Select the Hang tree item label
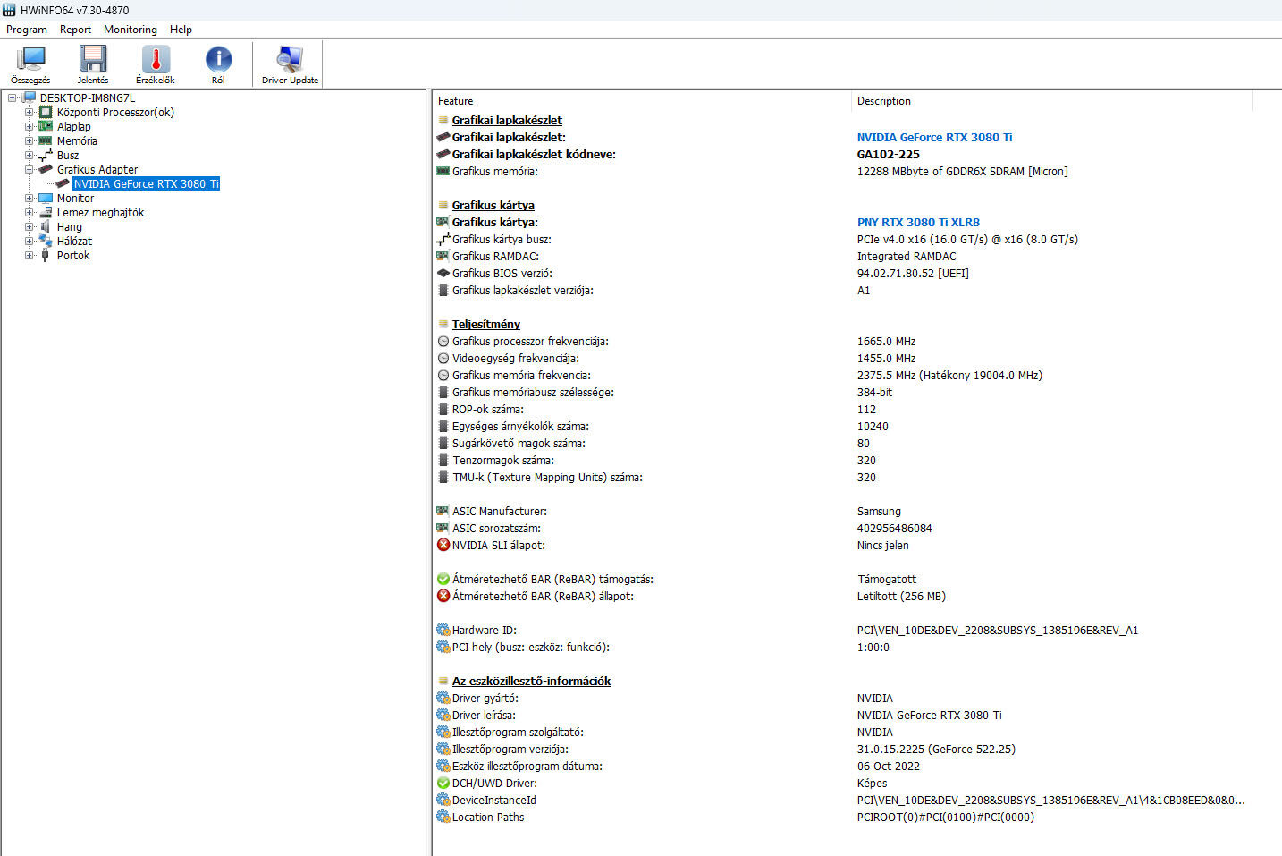1282x856 pixels. pos(70,227)
